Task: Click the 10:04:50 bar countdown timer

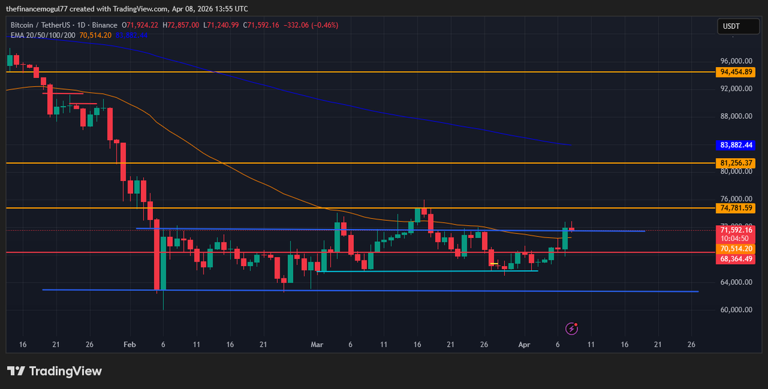Action: pos(736,238)
